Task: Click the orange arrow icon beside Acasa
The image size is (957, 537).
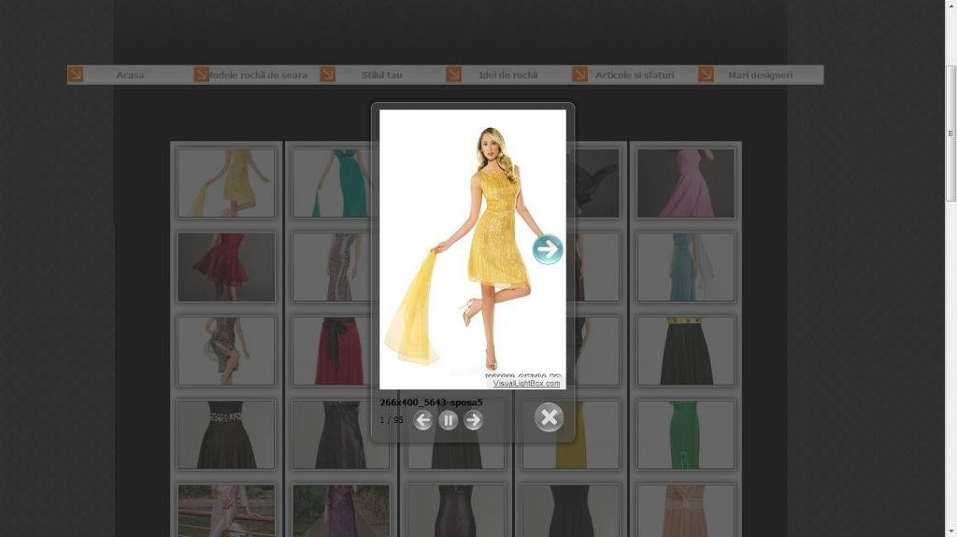Action: click(76, 74)
